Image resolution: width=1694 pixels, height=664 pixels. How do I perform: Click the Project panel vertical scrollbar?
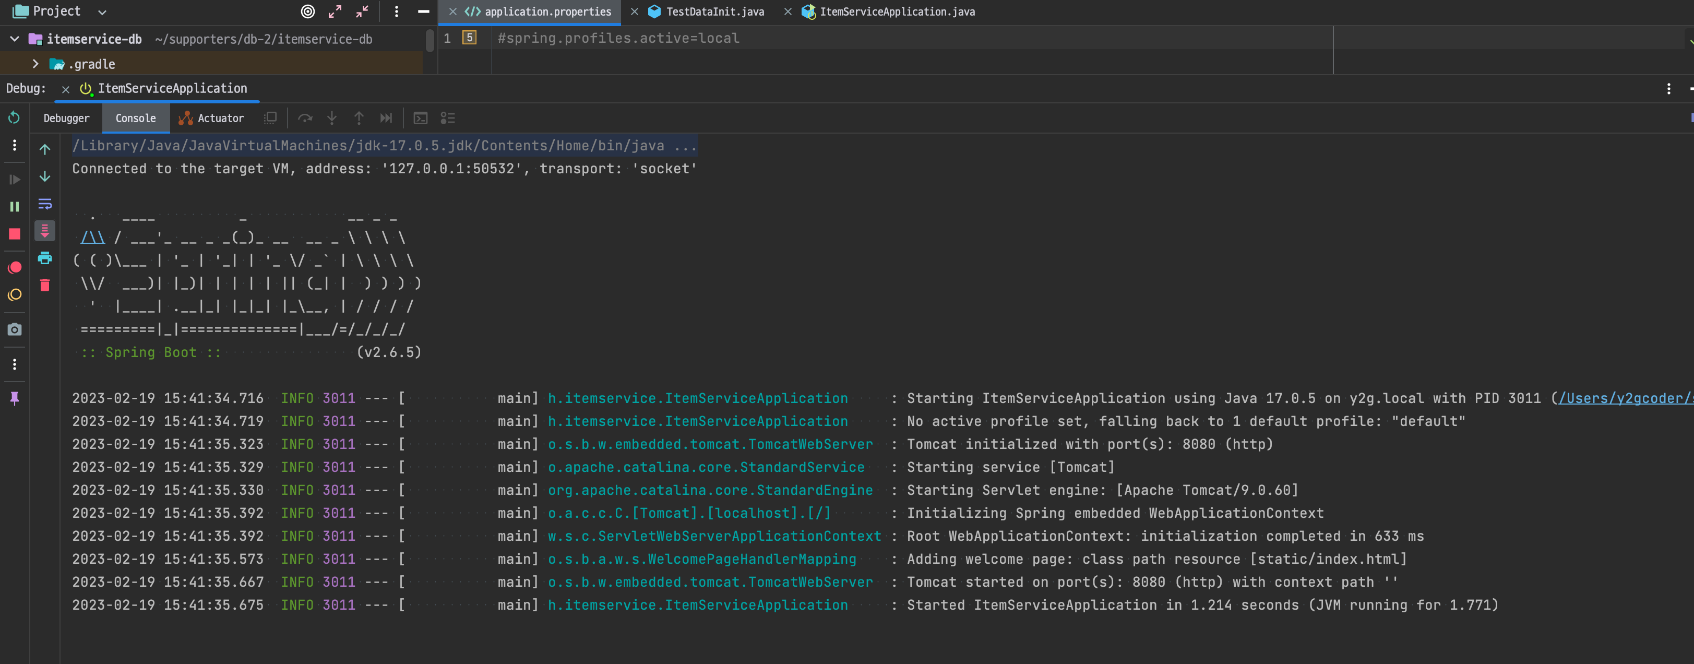pos(430,40)
